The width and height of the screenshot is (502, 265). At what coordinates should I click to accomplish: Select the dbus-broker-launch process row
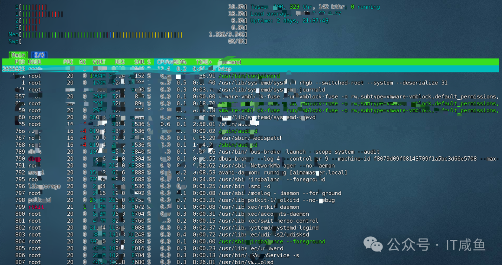point(251,152)
